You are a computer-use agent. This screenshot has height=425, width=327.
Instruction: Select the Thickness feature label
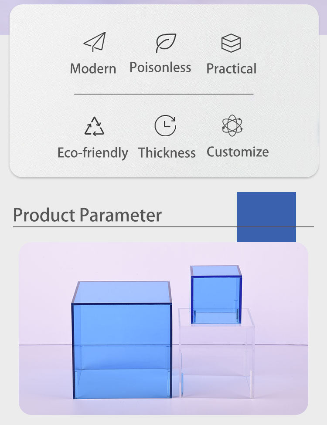(x=167, y=153)
